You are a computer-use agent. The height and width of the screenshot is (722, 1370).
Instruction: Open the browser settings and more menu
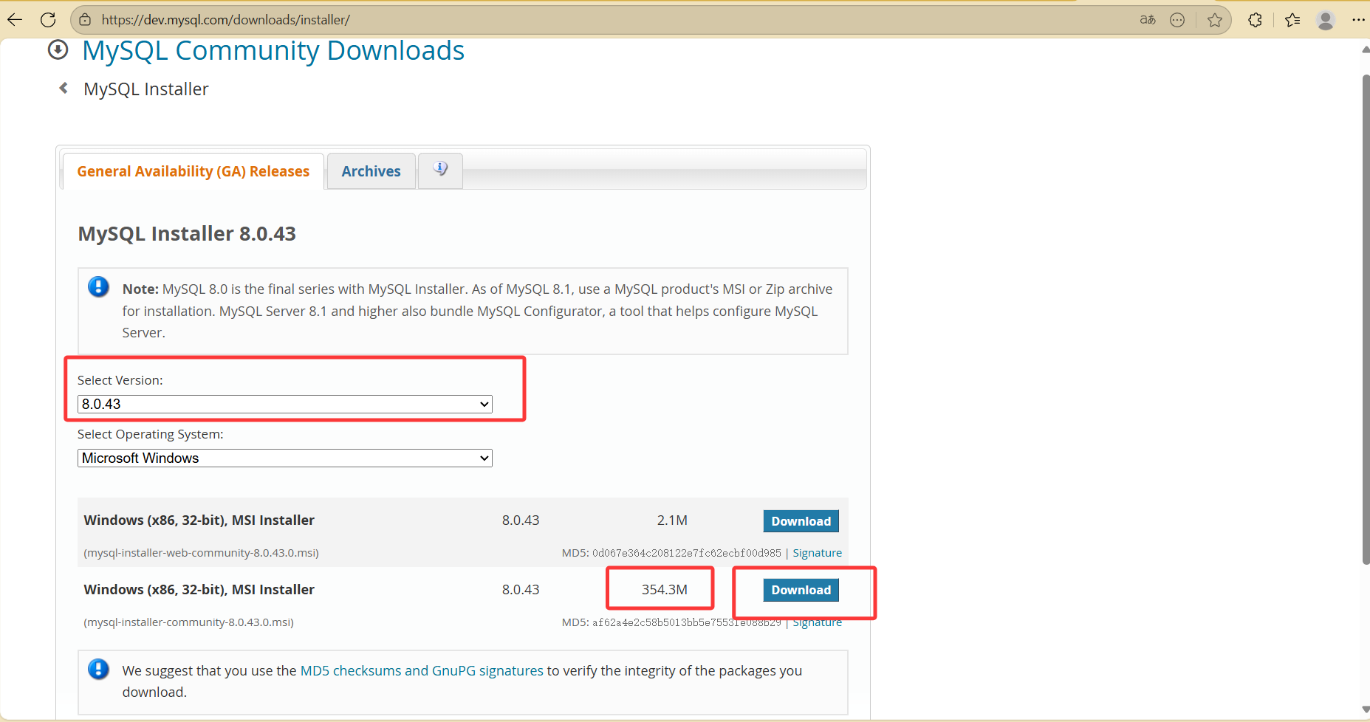(x=1358, y=20)
